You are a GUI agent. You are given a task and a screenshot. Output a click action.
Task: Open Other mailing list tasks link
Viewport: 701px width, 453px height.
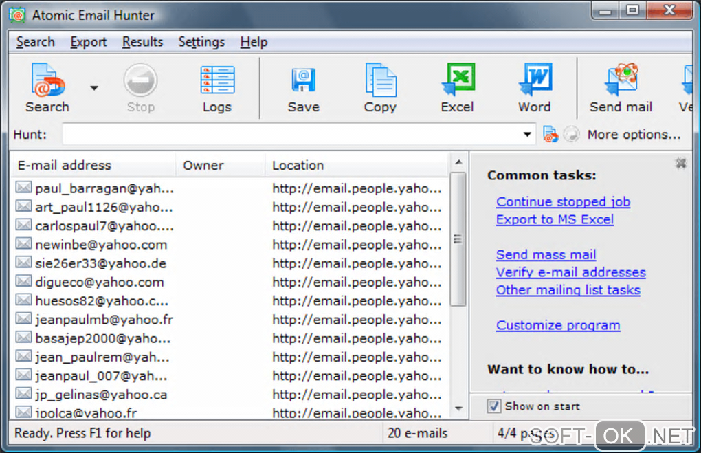click(x=568, y=290)
